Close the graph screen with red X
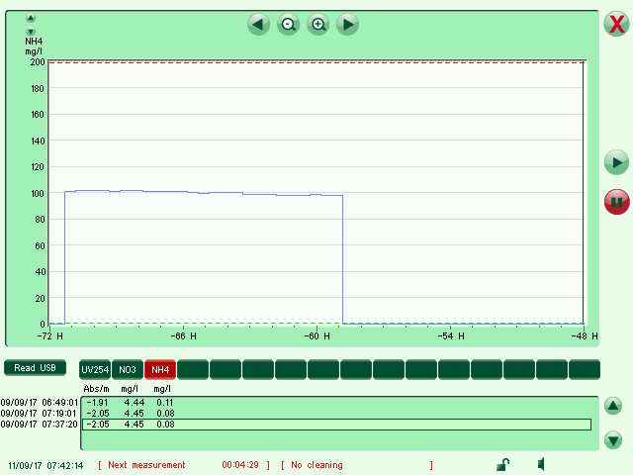Image resolution: width=633 pixels, height=475 pixels. [615, 26]
